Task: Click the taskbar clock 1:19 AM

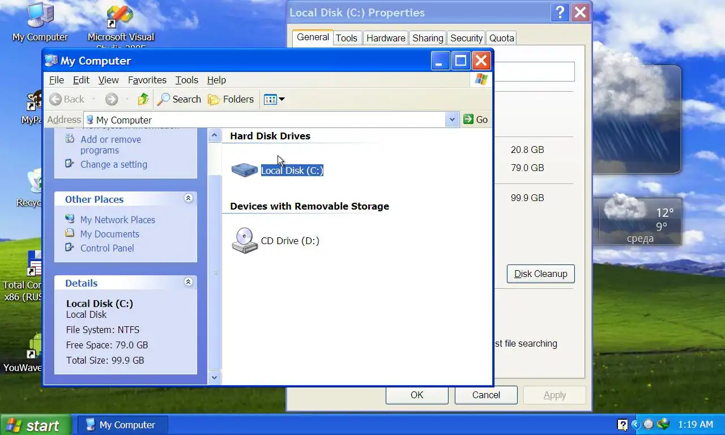Action: 695,424
